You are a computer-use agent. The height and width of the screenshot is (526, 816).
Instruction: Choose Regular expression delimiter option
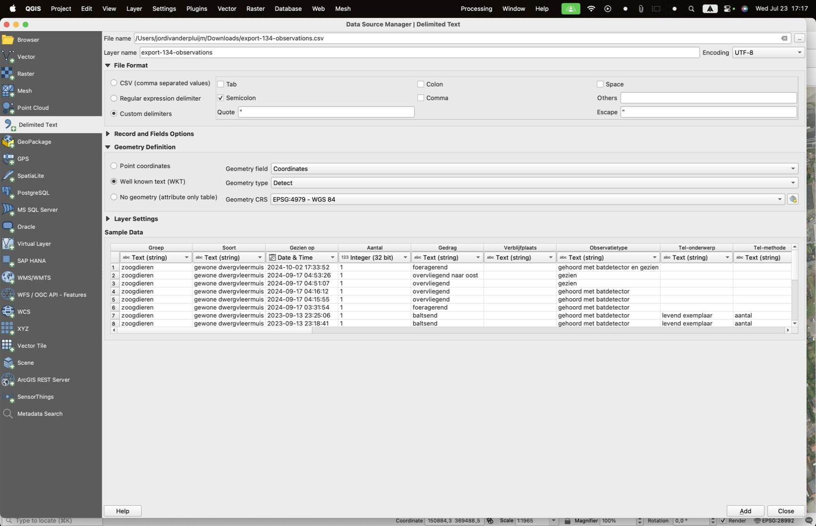(x=114, y=98)
